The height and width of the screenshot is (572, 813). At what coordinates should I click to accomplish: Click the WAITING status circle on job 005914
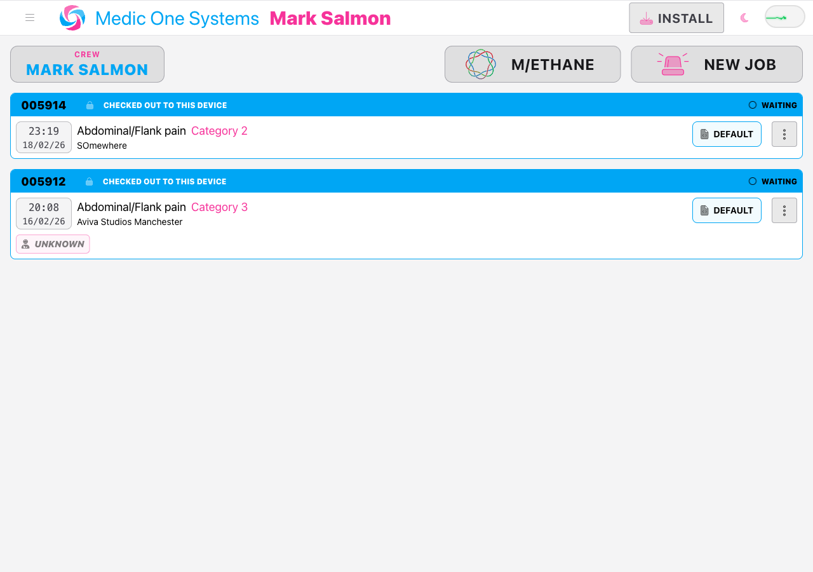(753, 105)
